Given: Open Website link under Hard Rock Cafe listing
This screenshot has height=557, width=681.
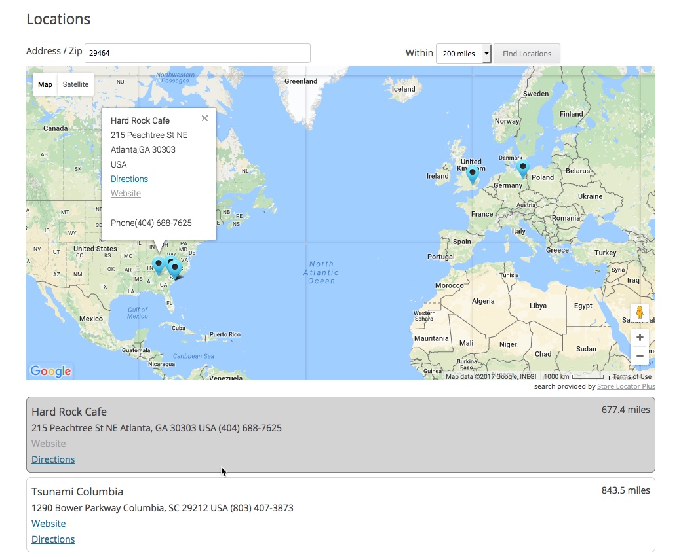Looking at the screenshot, I should (x=49, y=444).
